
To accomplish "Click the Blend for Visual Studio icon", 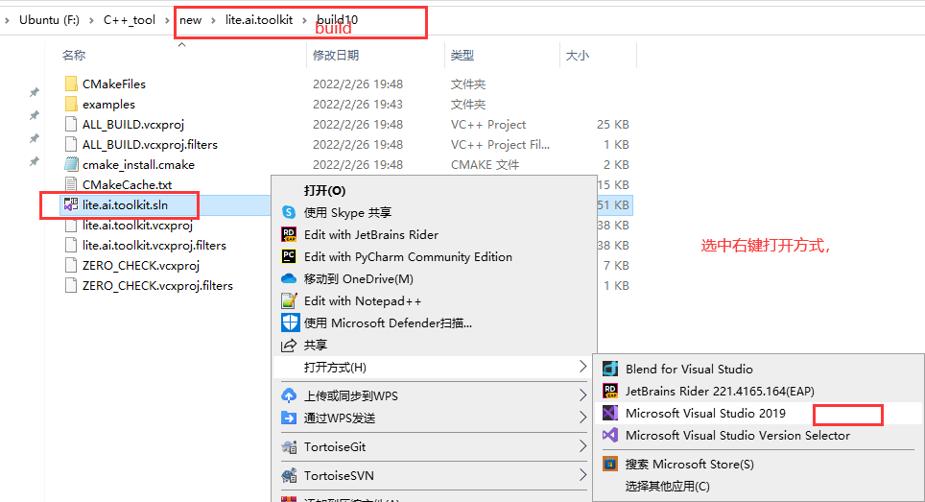I will pyautogui.click(x=610, y=370).
